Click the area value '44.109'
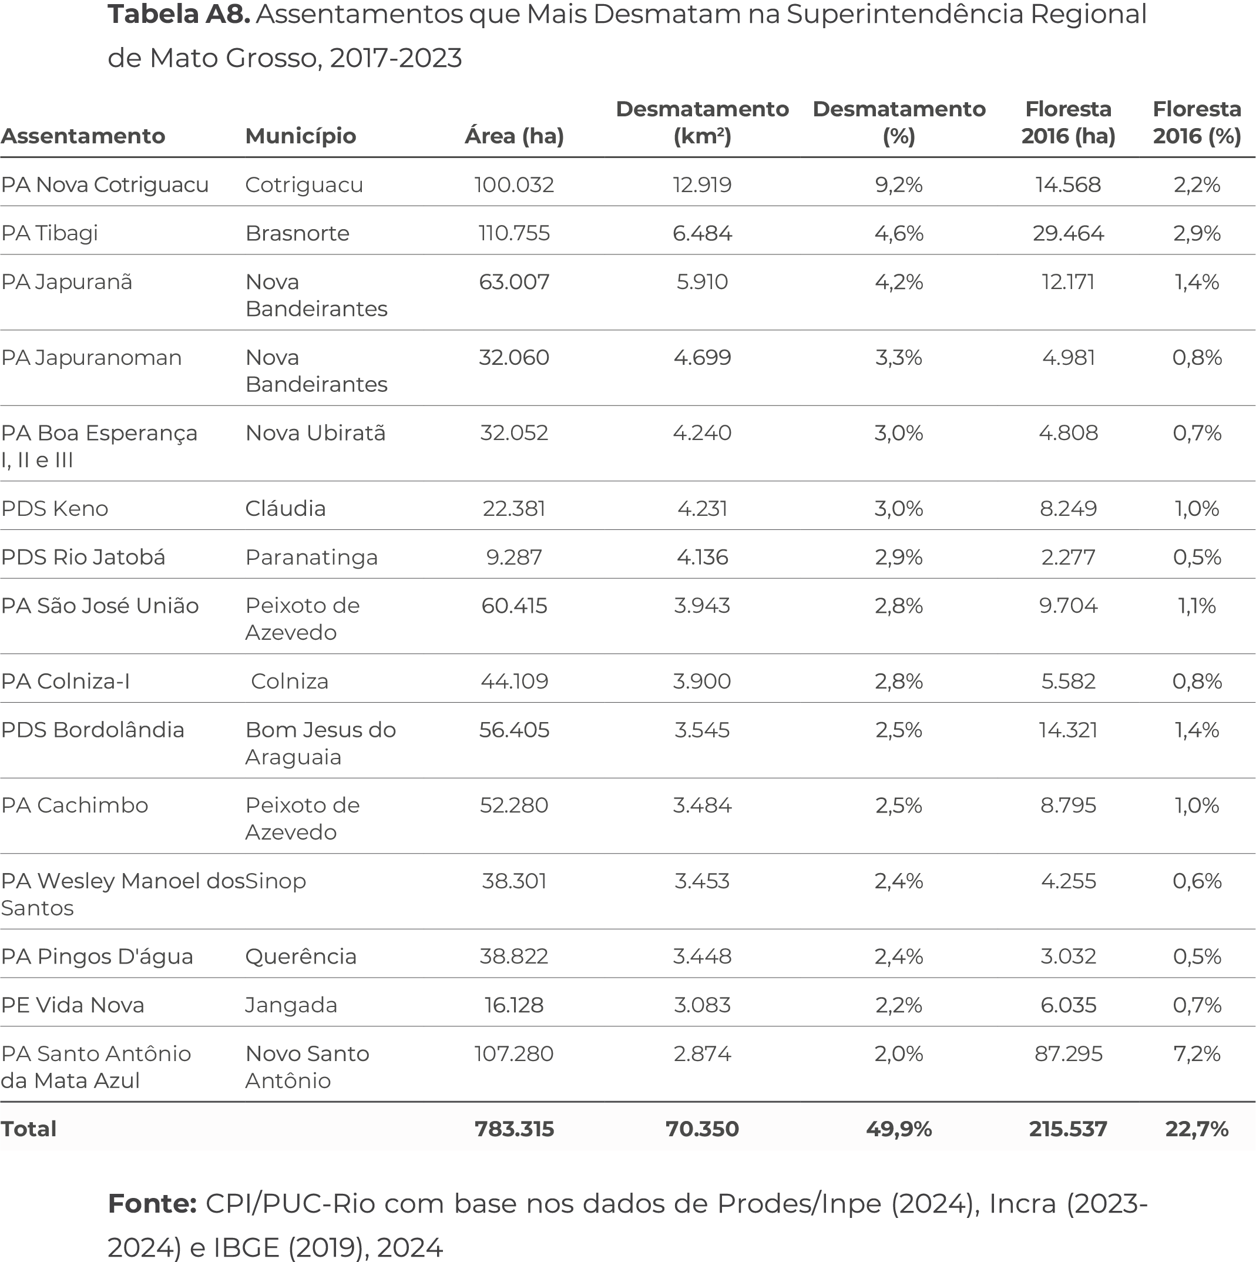This screenshot has width=1256, height=1262. (514, 682)
